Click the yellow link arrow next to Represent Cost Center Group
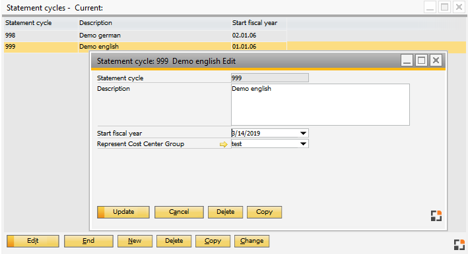 coord(224,144)
